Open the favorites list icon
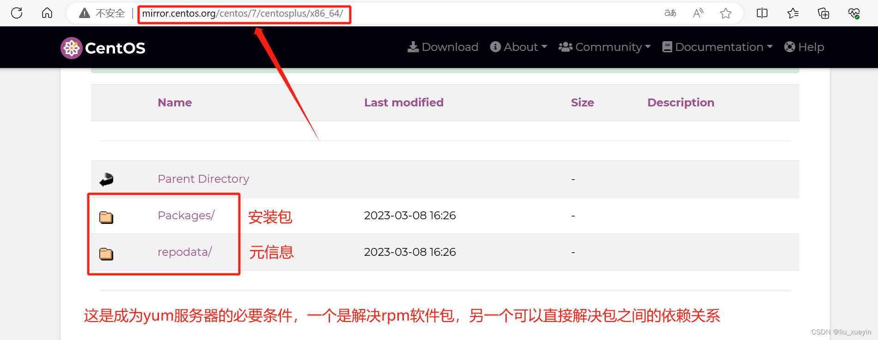This screenshot has height=340, width=878. tap(793, 13)
